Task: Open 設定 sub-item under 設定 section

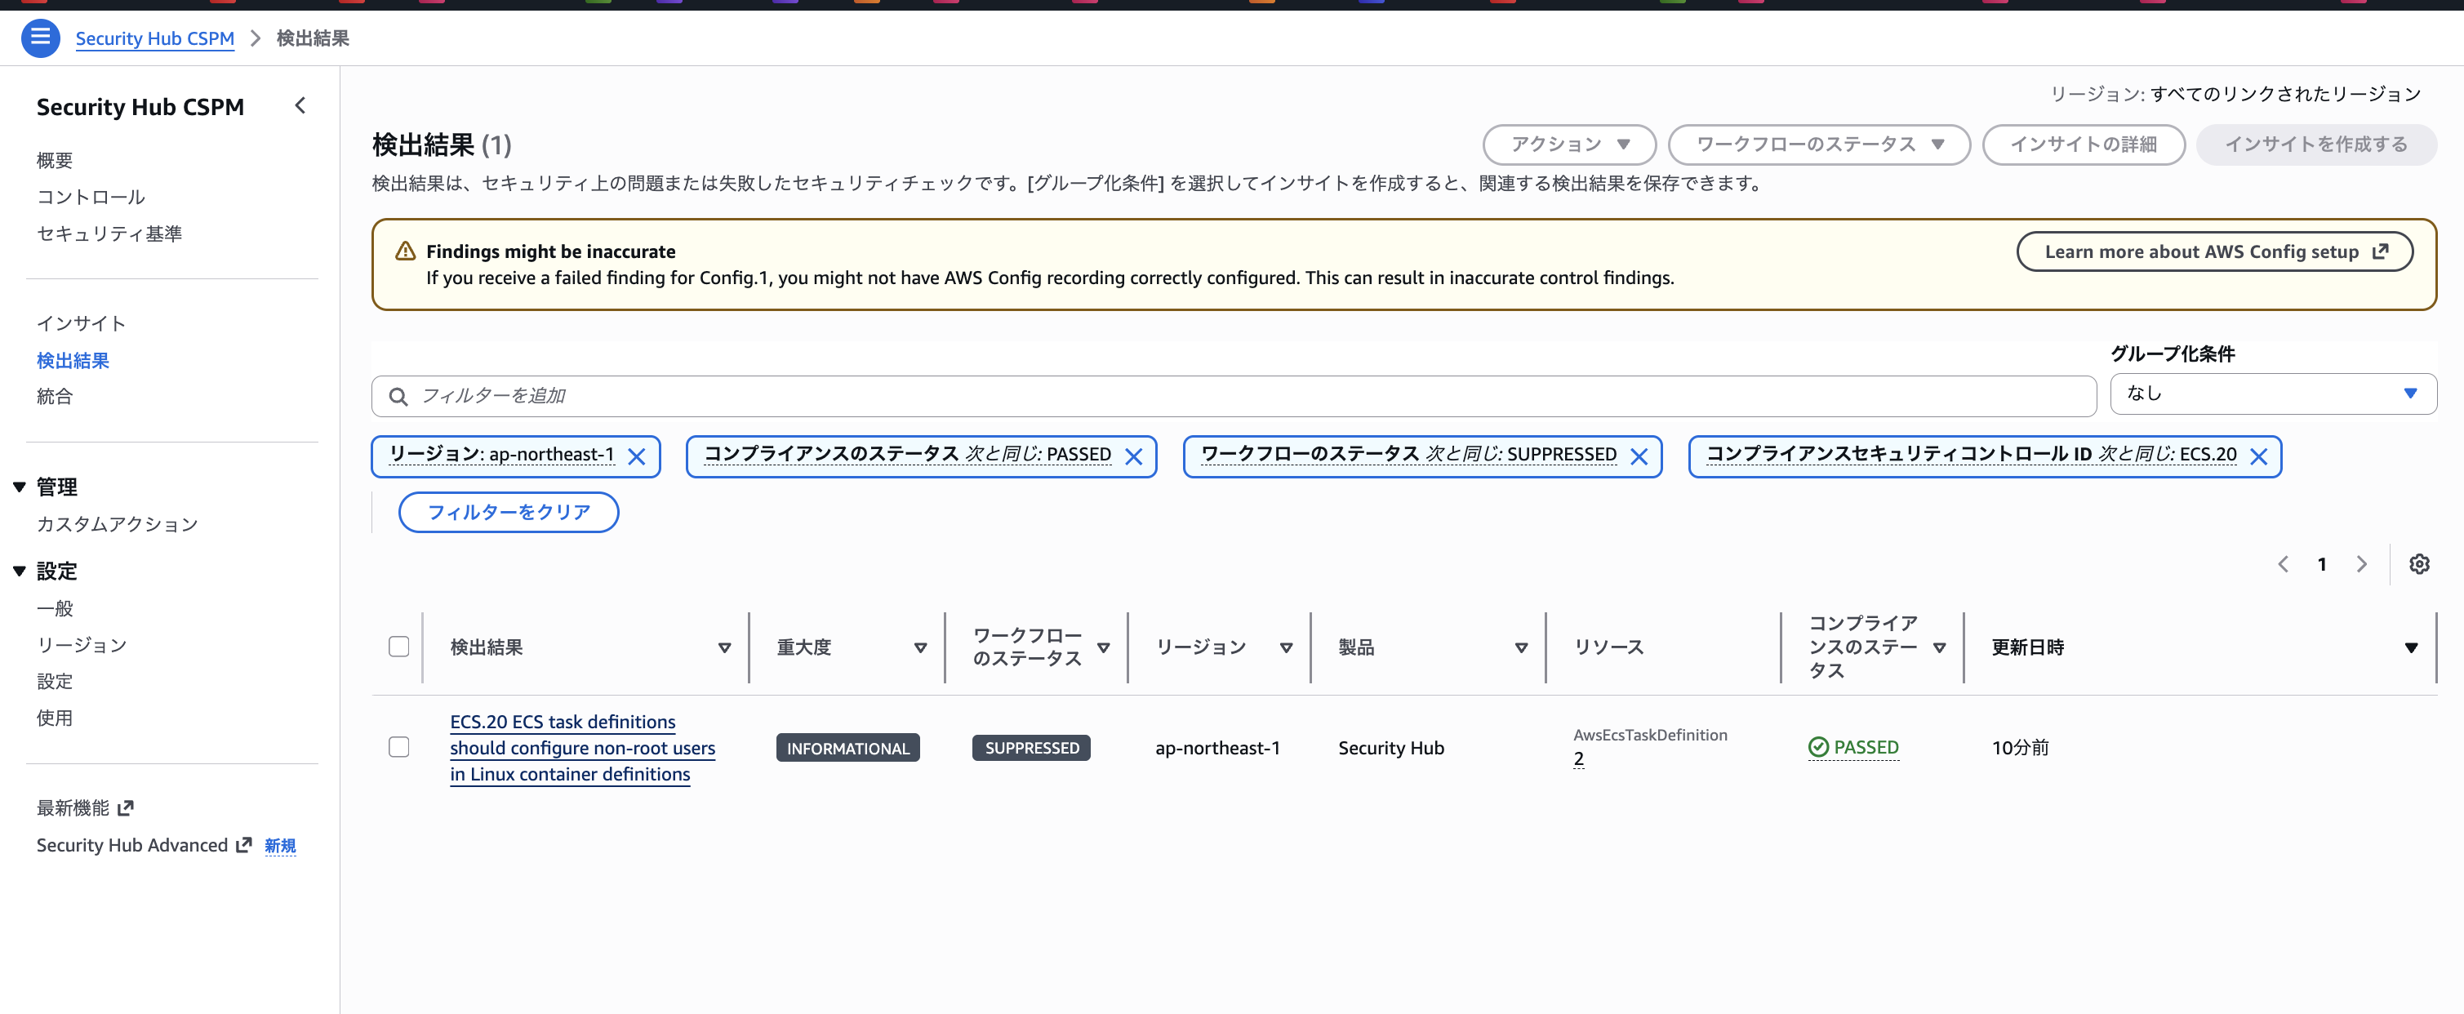Action: 55,681
